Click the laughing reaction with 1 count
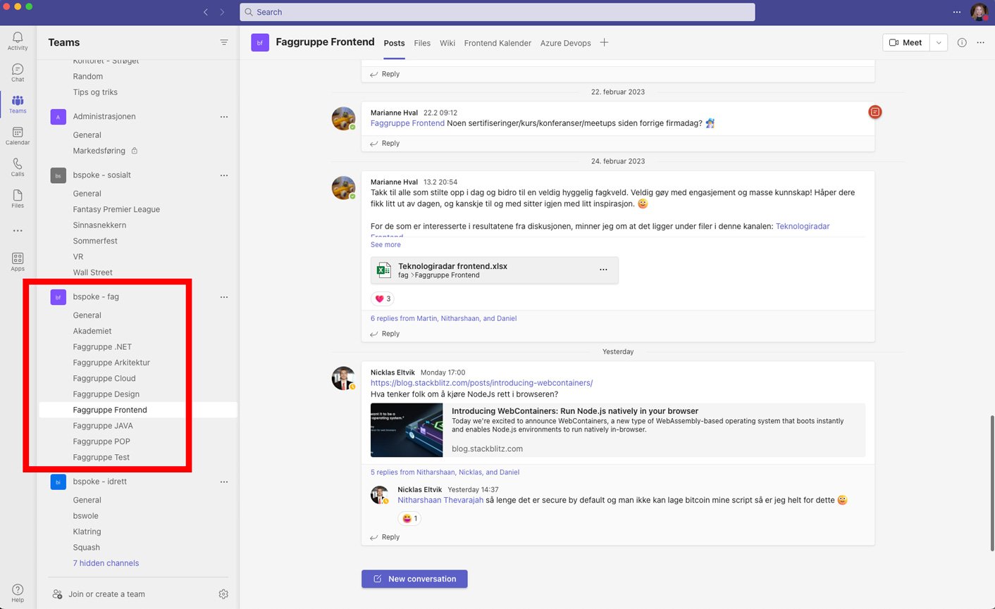The width and height of the screenshot is (995, 609). pyautogui.click(x=409, y=518)
